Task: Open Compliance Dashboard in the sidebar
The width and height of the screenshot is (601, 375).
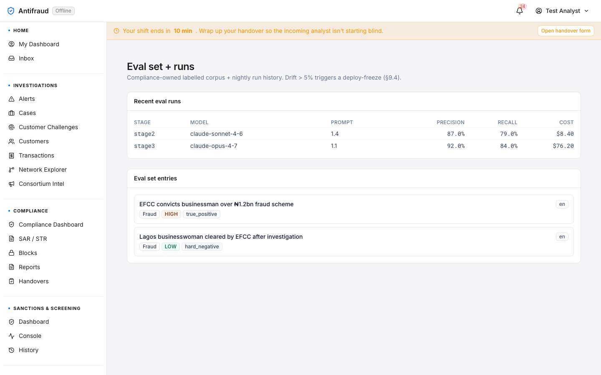Action: click(x=53, y=225)
